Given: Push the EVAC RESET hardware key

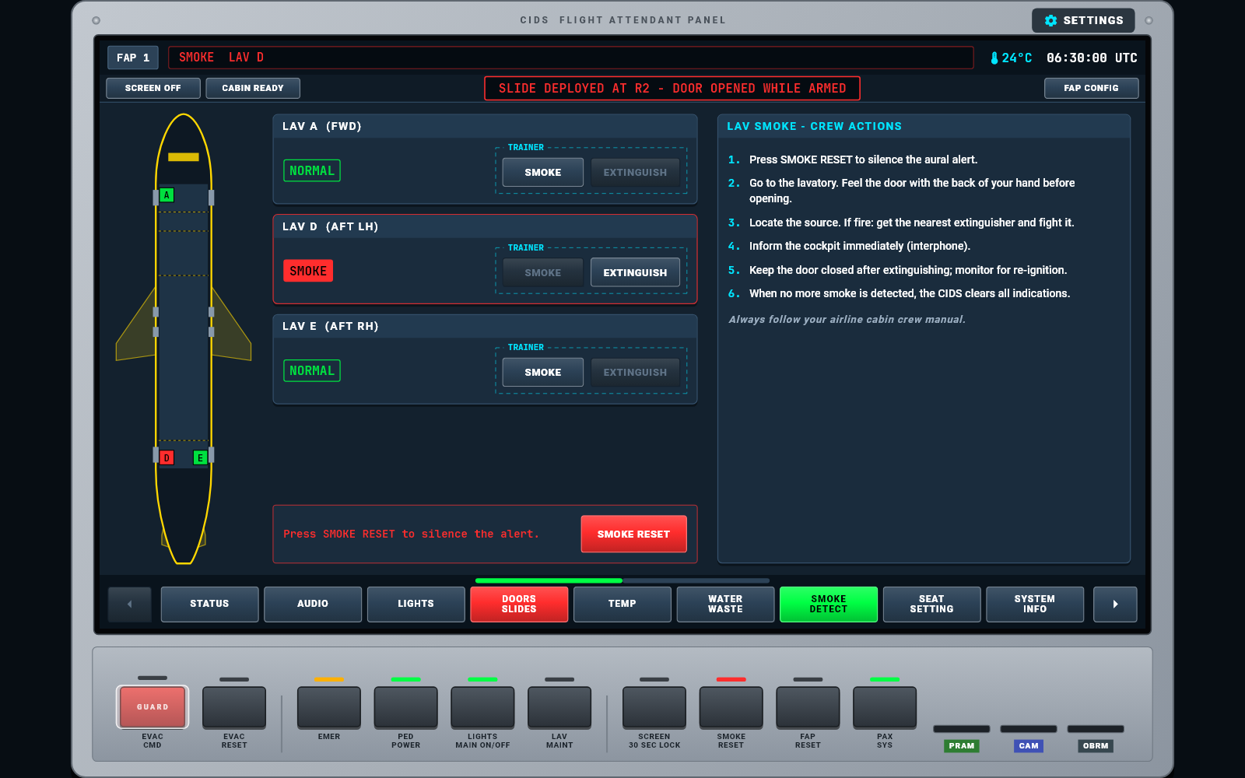Looking at the screenshot, I should click(x=234, y=706).
